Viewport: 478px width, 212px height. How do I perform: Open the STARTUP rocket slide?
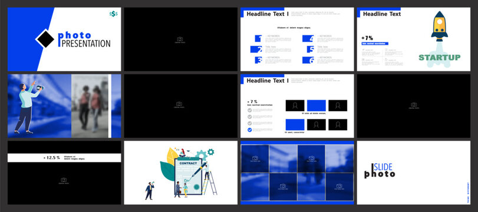tap(414, 39)
